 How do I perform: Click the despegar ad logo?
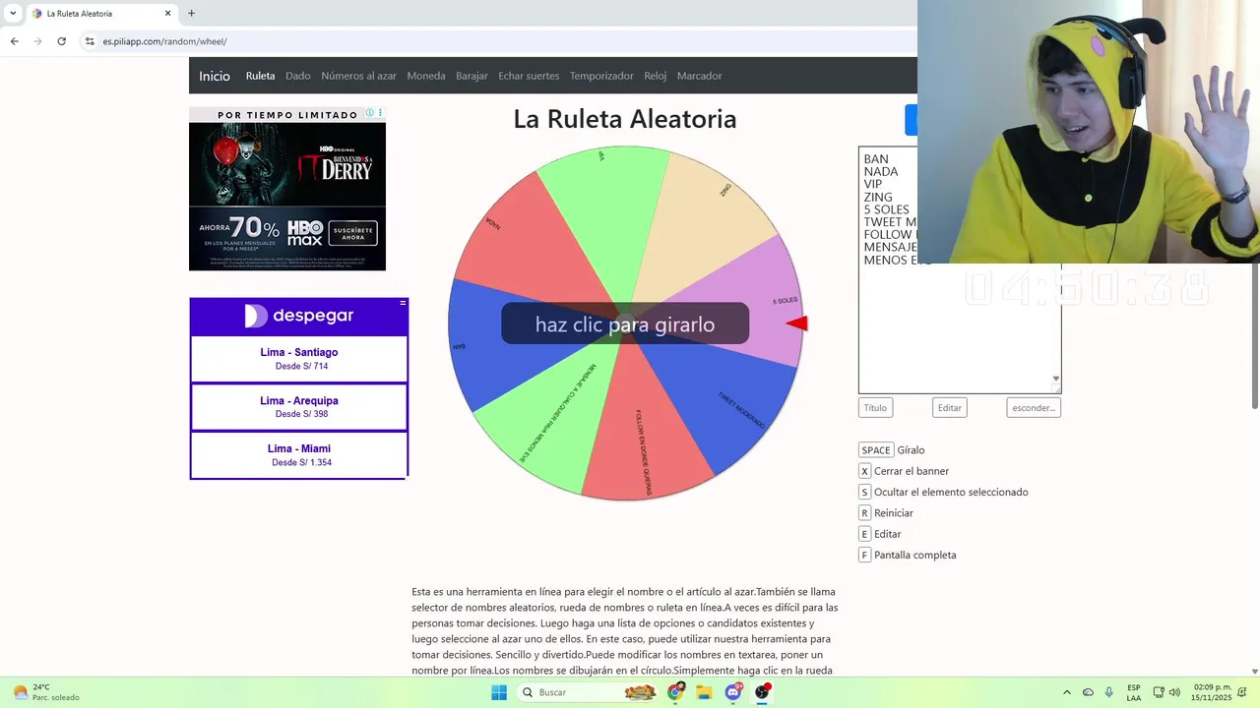[299, 316]
